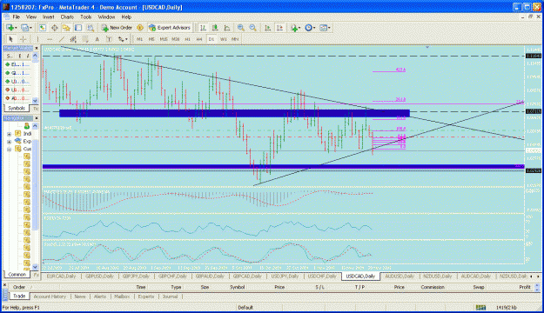Viewport: 544px width, 313px height.
Task: Switch to M1 timeframe
Action: pyautogui.click(x=139, y=39)
